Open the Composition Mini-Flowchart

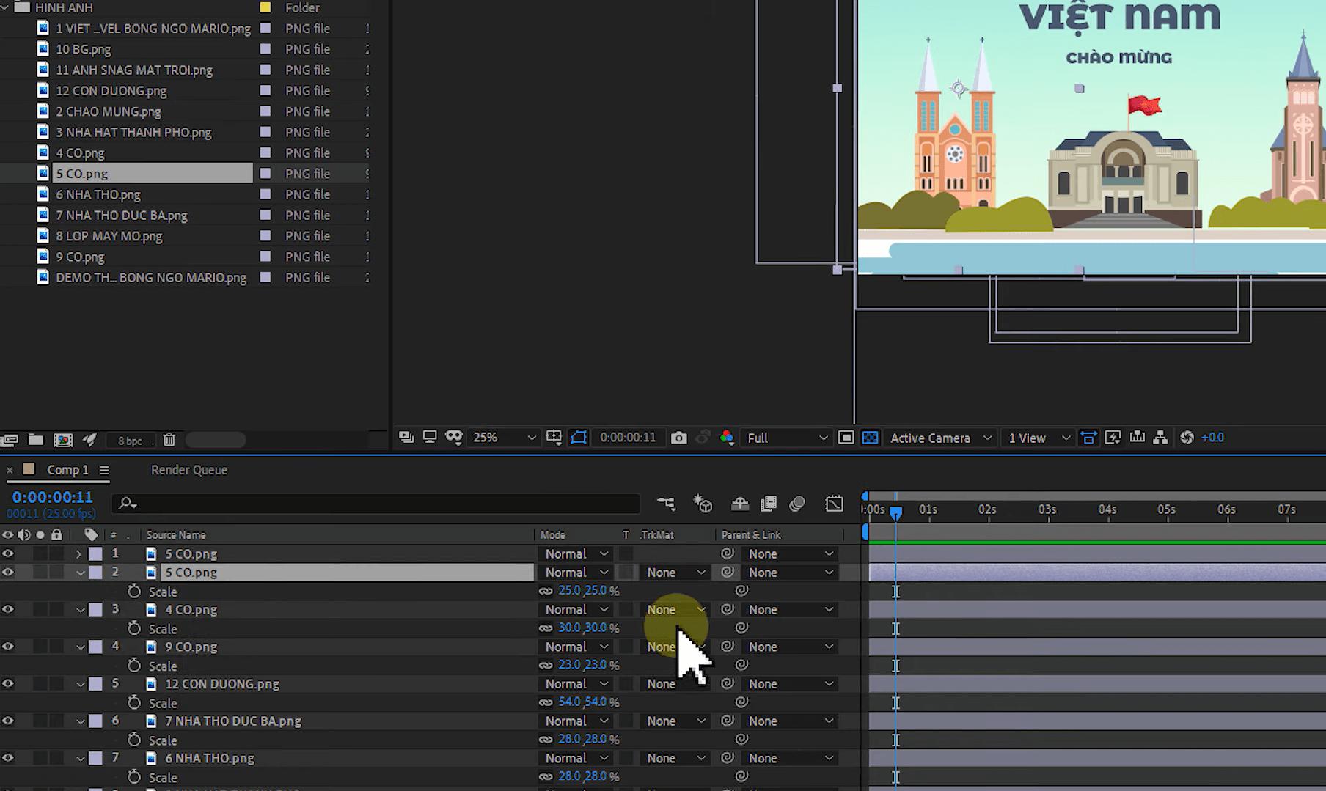coord(666,504)
